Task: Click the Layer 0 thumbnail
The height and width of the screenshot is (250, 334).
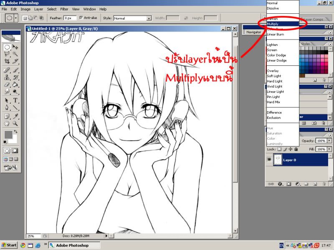Action: point(278,160)
